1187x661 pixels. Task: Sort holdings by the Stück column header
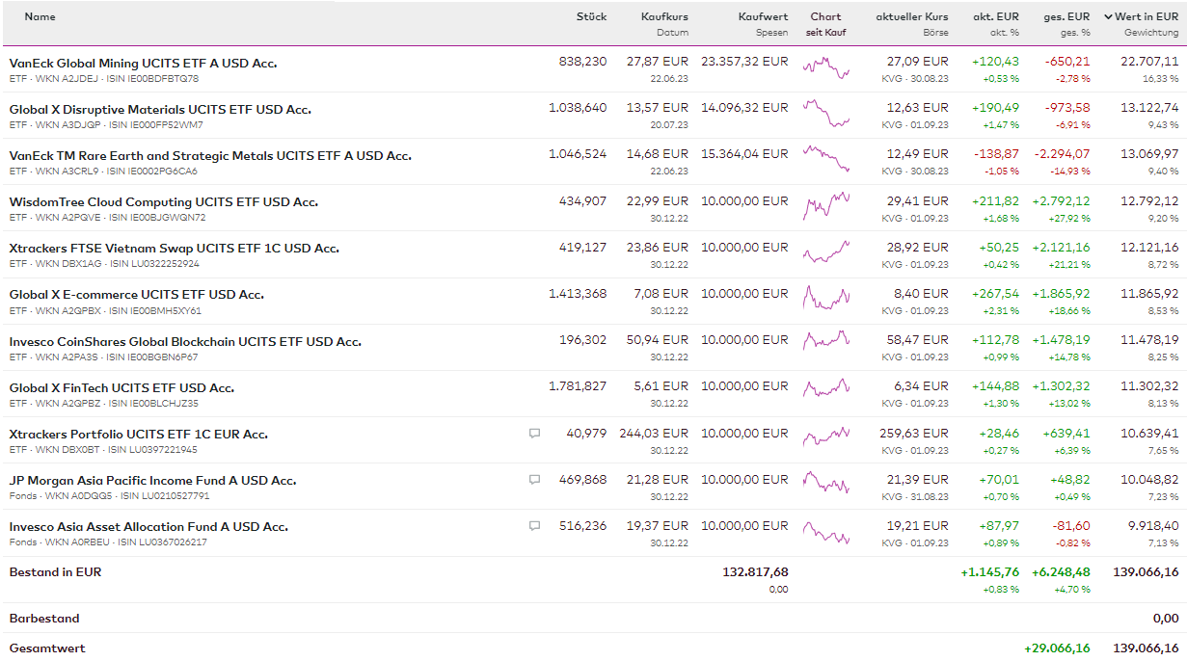point(591,16)
